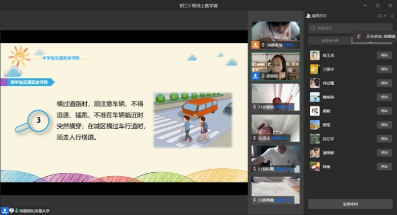Switch to the 会议中-48 tab
Viewport: 397px width, 215px height.
tap(329, 40)
